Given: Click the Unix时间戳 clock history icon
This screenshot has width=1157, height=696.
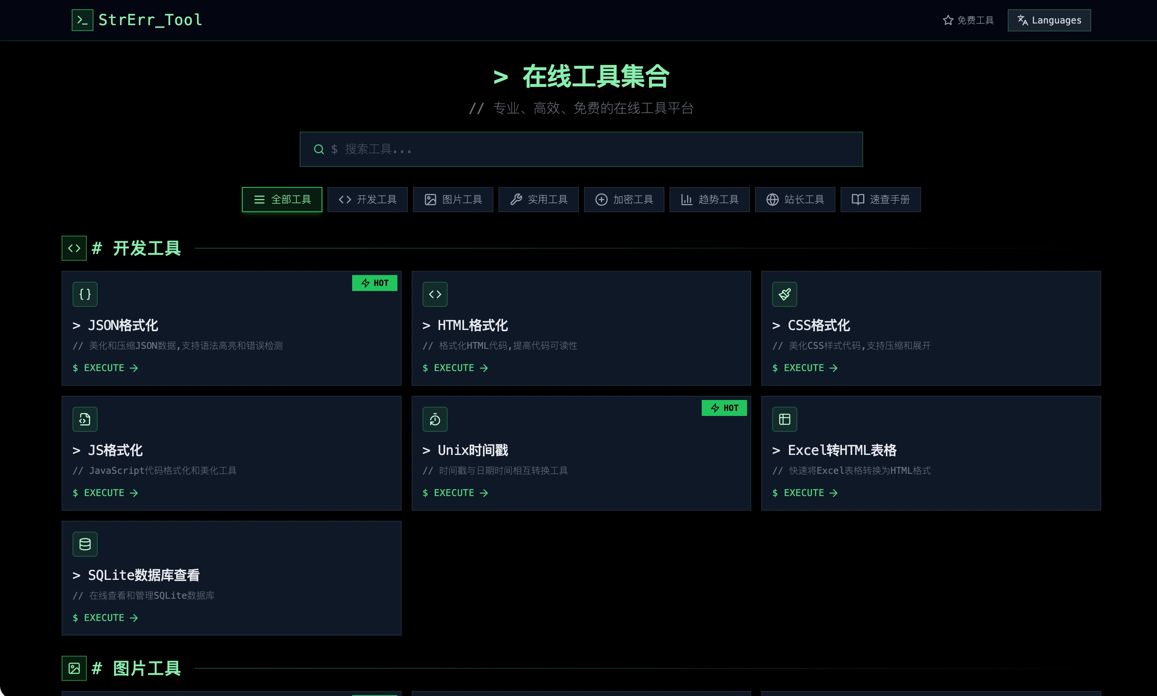Looking at the screenshot, I should click(x=435, y=419).
